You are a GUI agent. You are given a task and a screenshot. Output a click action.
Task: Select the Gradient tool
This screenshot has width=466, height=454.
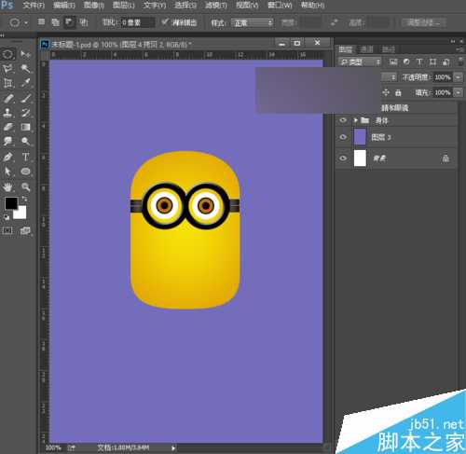point(25,127)
